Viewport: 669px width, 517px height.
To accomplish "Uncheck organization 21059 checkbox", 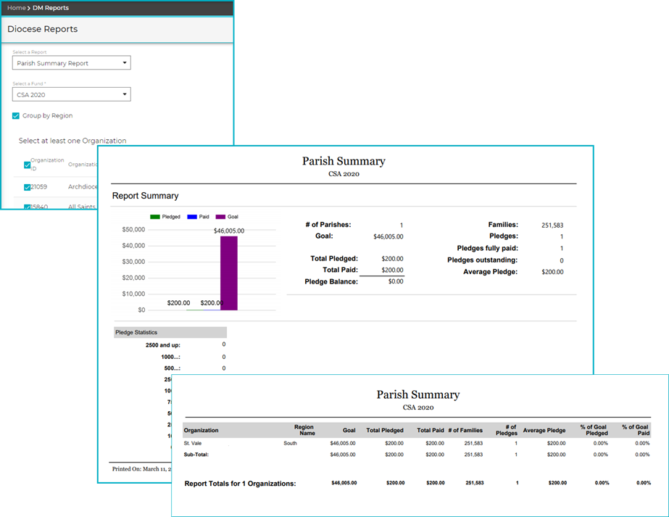I will [x=27, y=187].
